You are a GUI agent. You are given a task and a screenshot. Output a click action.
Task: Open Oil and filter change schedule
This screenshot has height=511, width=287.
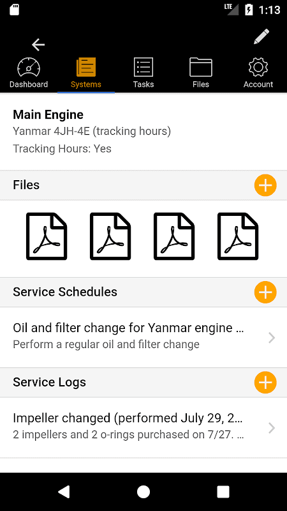[143, 337]
